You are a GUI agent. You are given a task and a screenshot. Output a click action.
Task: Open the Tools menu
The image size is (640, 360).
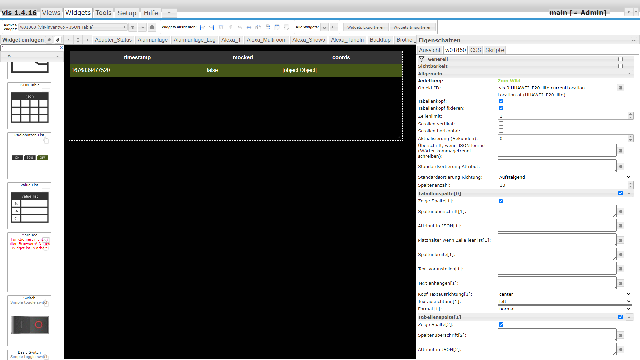coord(103,13)
